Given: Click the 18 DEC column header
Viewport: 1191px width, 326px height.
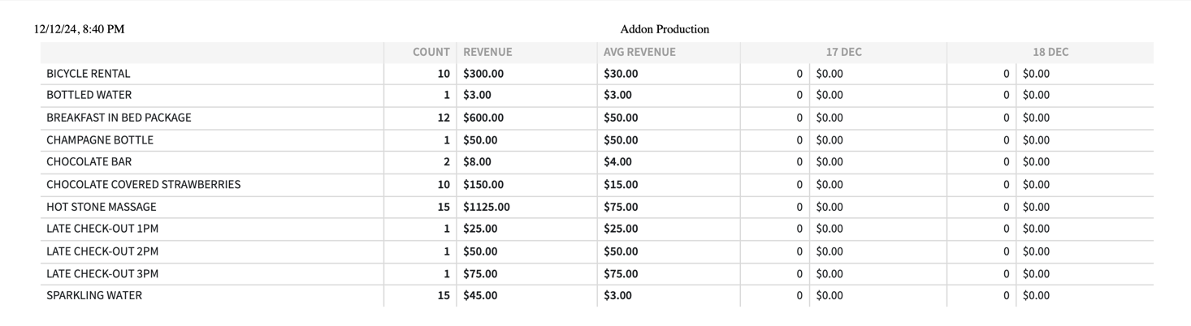Looking at the screenshot, I should (1050, 52).
